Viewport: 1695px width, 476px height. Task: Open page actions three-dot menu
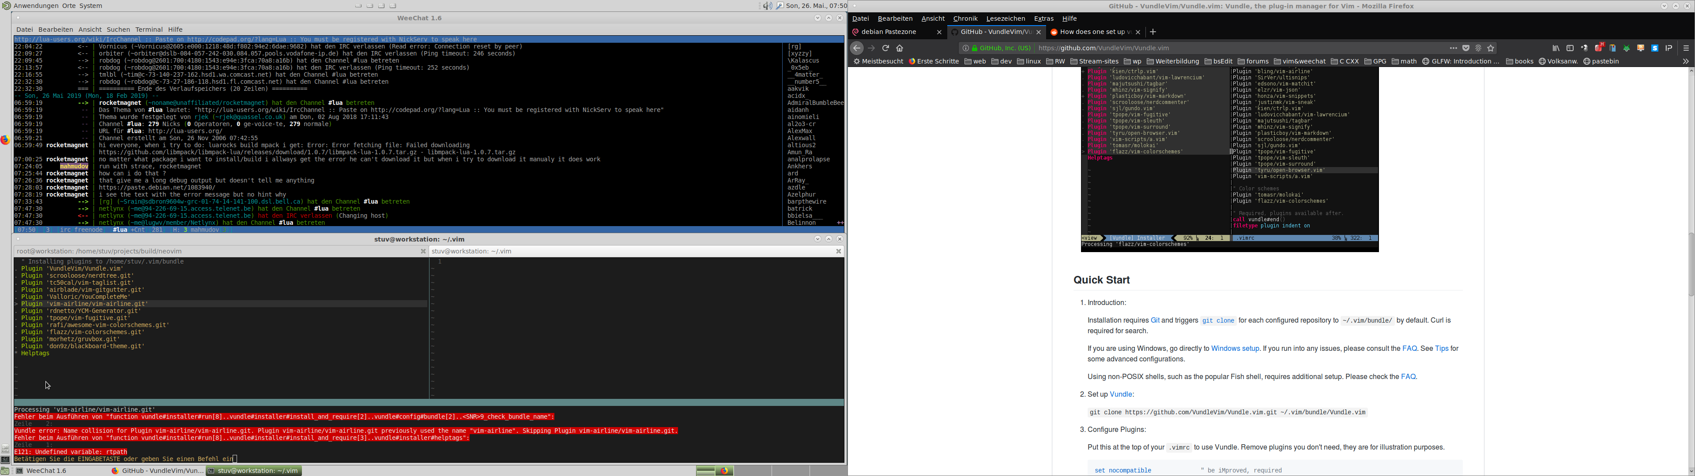pyautogui.click(x=1454, y=48)
